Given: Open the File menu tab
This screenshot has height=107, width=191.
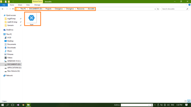Looking at the screenshot, I should click(4, 5).
